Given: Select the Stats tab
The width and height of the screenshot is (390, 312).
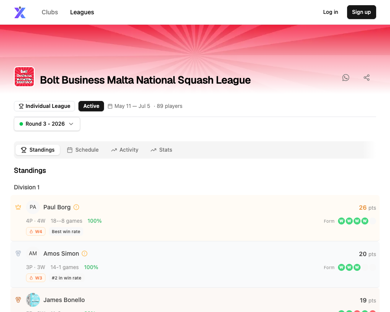Looking at the screenshot, I should pyautogui.click(x=162, y=150).
